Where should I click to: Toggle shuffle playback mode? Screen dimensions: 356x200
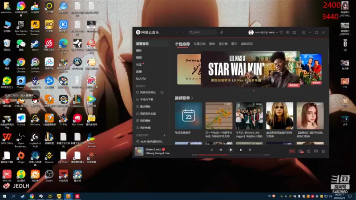(x=212, y=150)
